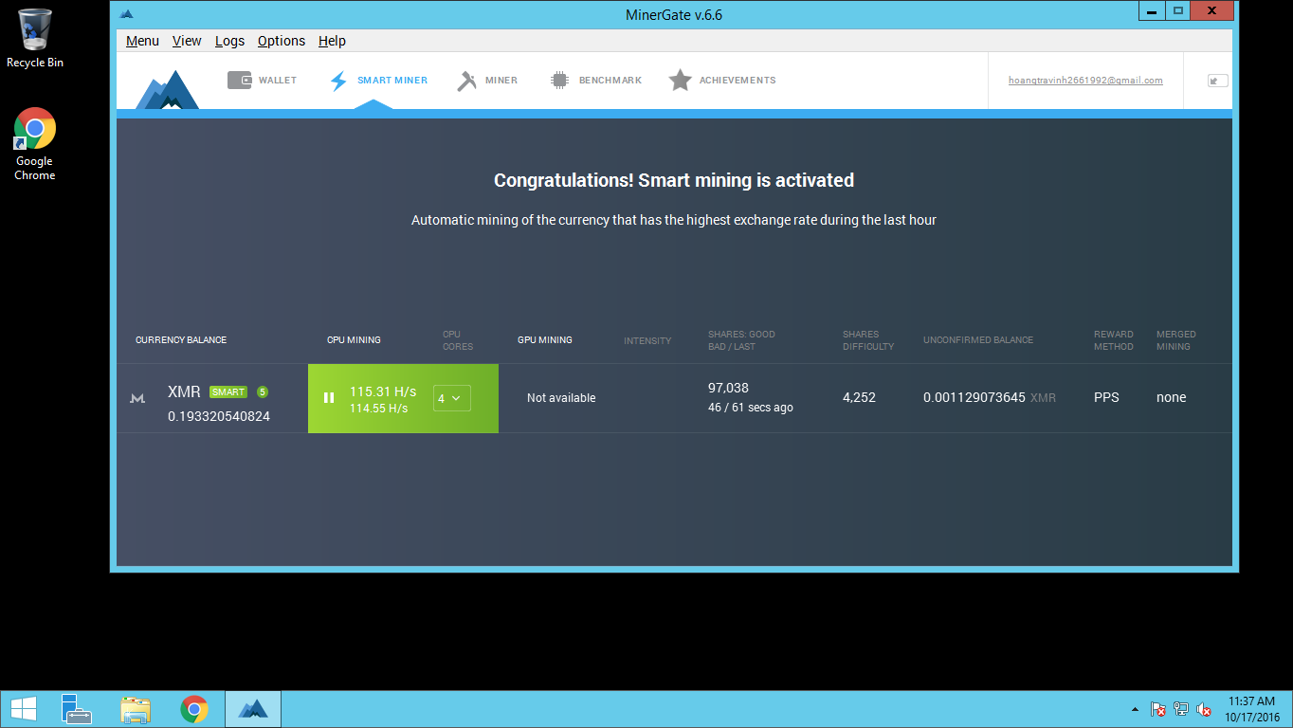Image resolution: width=1293 pixels, height=728 pixels.
Task: Pause XMR CPU mining
Action: click(x=329, y=398)
